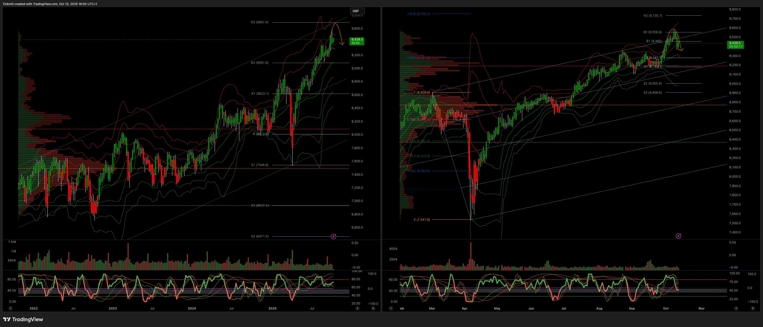Screen dimensions: 763x327
Task: Toggle auto scale A on right chart
Action: 736,308
